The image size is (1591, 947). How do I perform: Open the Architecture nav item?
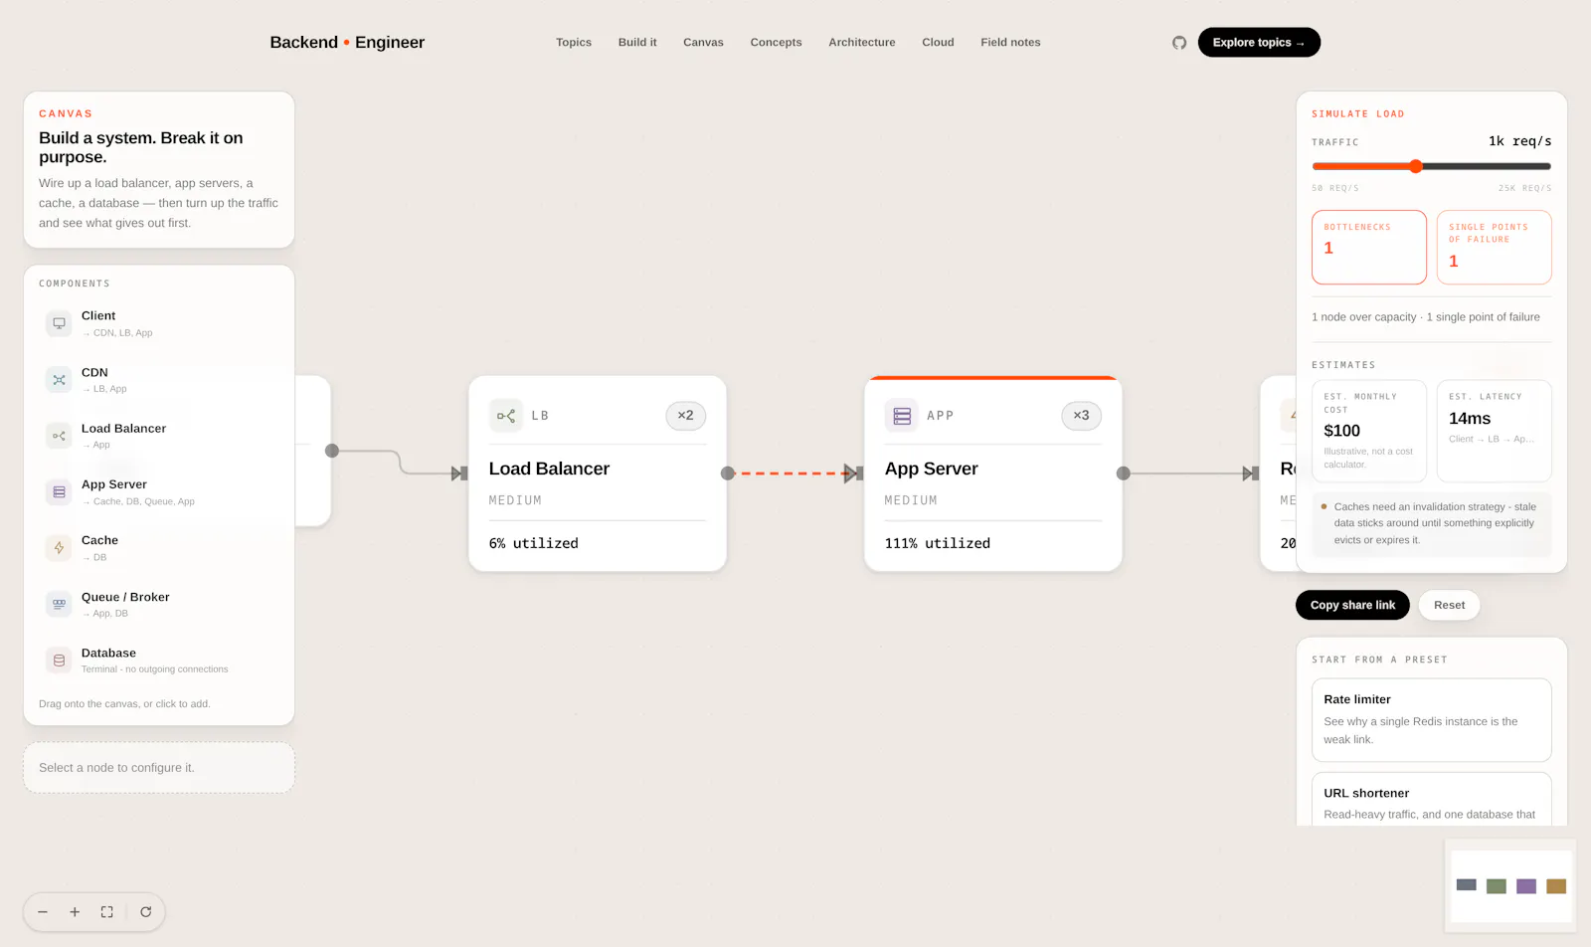(x=862, y=43)
